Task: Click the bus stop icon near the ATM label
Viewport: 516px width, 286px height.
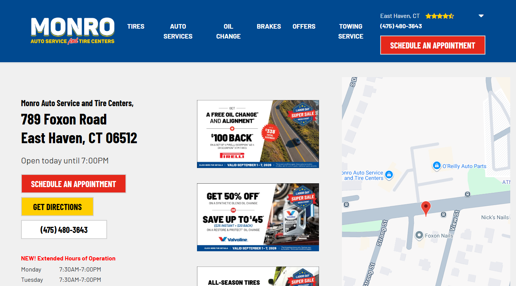Action: (x=467, y=194)
